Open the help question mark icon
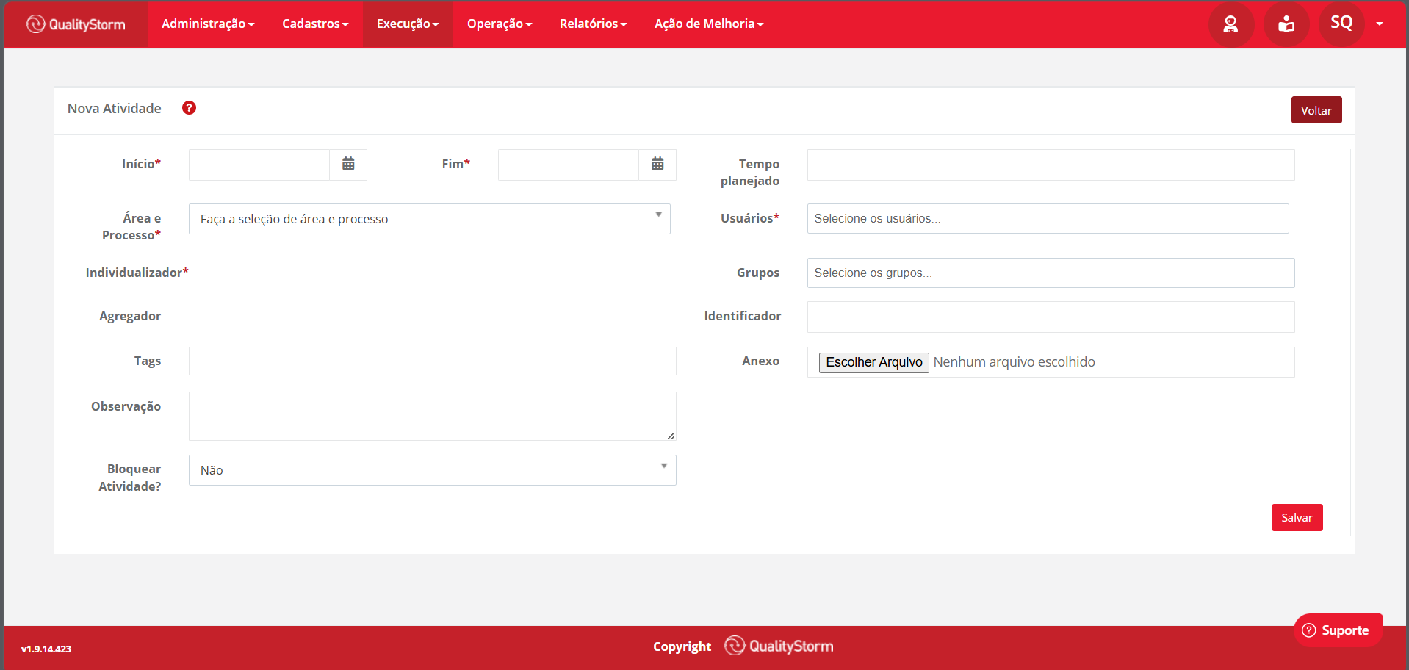This screenshot has height=670, width=1409. point(189,108)
